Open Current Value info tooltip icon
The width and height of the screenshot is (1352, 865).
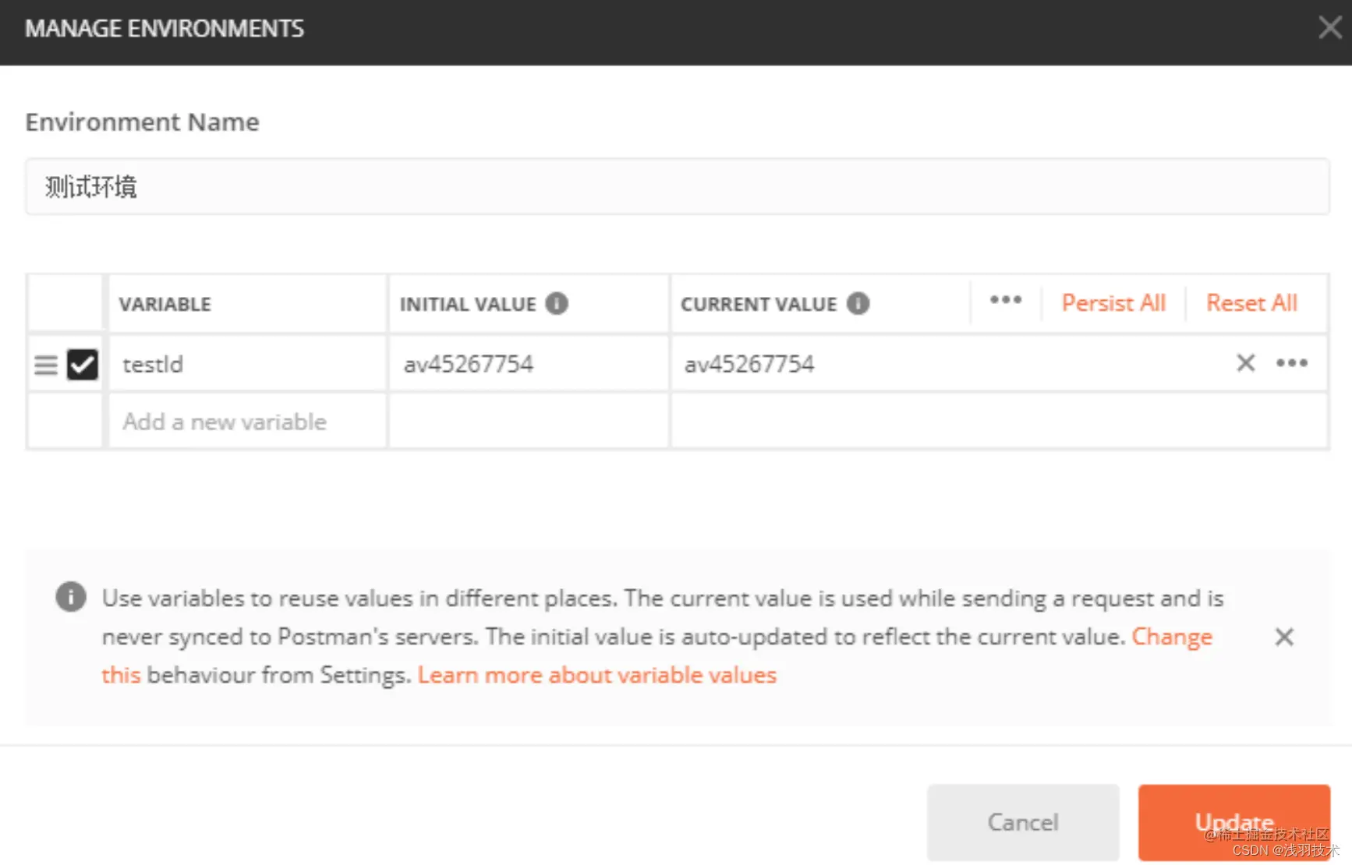[x=858, y=303]
